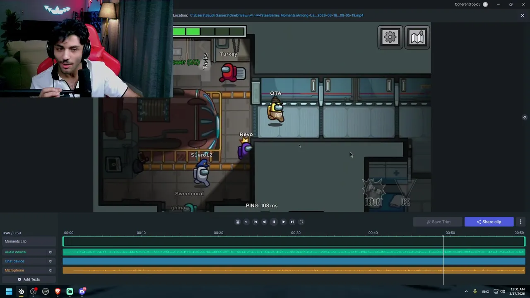
Task: Click the green audio device waveform
Action: pyautogui.click(x=294, y=252)
